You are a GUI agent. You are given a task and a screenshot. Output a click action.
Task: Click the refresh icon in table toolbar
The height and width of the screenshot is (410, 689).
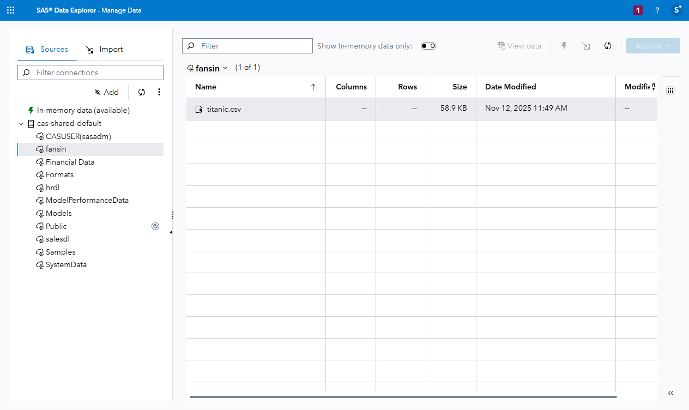(x=608, y=46)
